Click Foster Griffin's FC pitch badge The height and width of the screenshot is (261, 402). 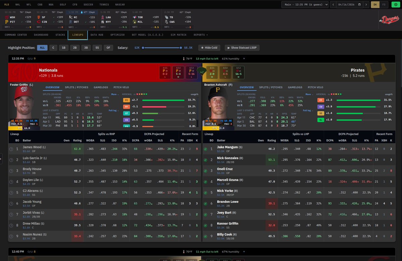coord(126,100)
